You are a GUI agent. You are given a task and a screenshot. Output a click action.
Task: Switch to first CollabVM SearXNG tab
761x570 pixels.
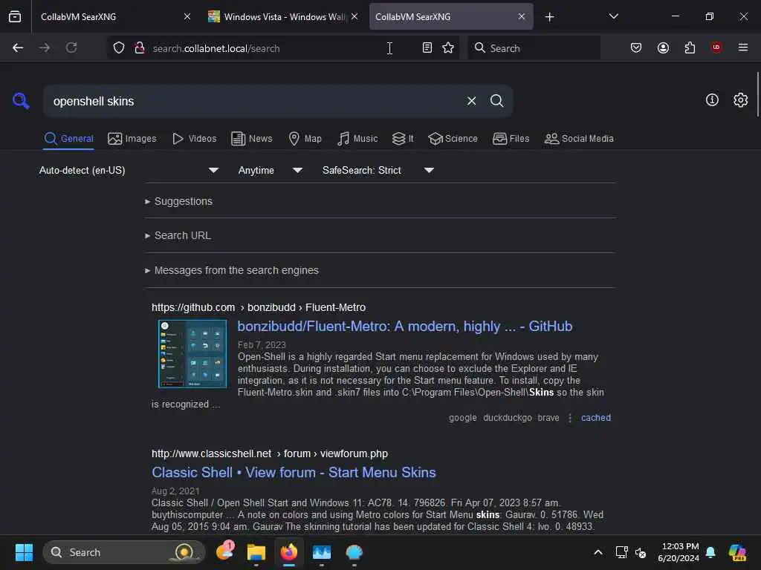pos(114,17)
